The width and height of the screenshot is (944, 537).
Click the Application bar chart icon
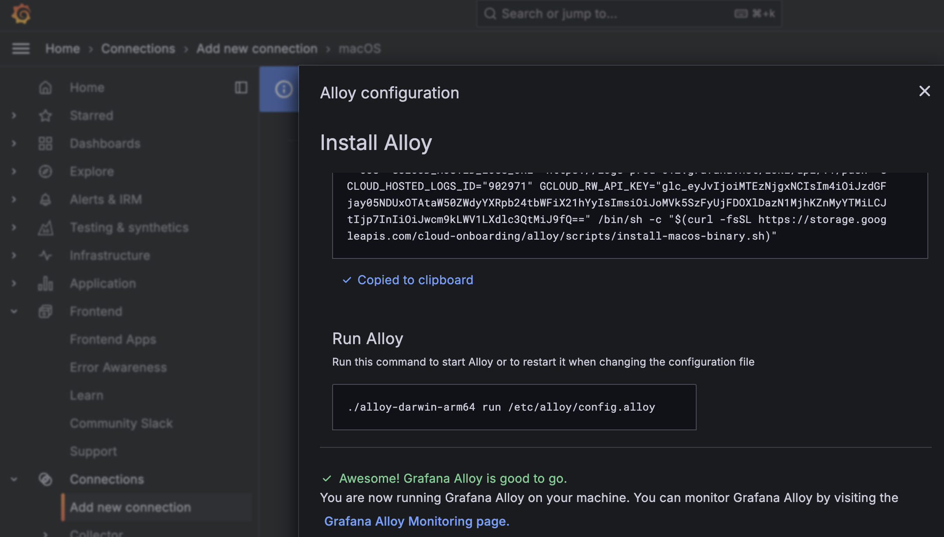point(45,283)
